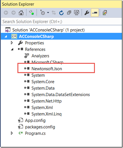Click the Refresh icon

click(61, 13)
